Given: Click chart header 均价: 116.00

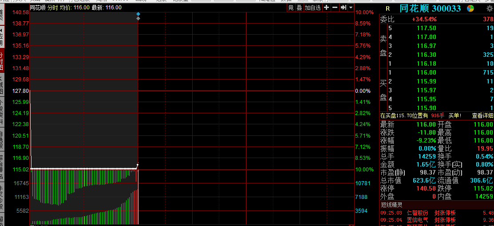Looking at the screenshot, I should pos(75,8).
